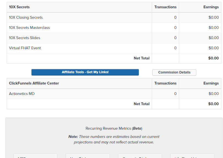Click Virtual FHAT Event transactions value 0
Screen dimensions: 223x158
coord(175,48)
